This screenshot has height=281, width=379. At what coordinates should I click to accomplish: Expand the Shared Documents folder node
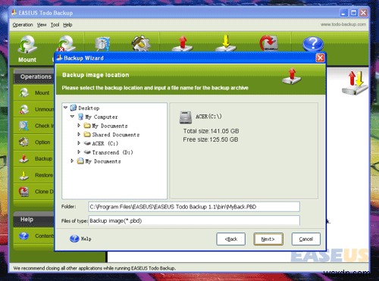(x=79, y=134)
